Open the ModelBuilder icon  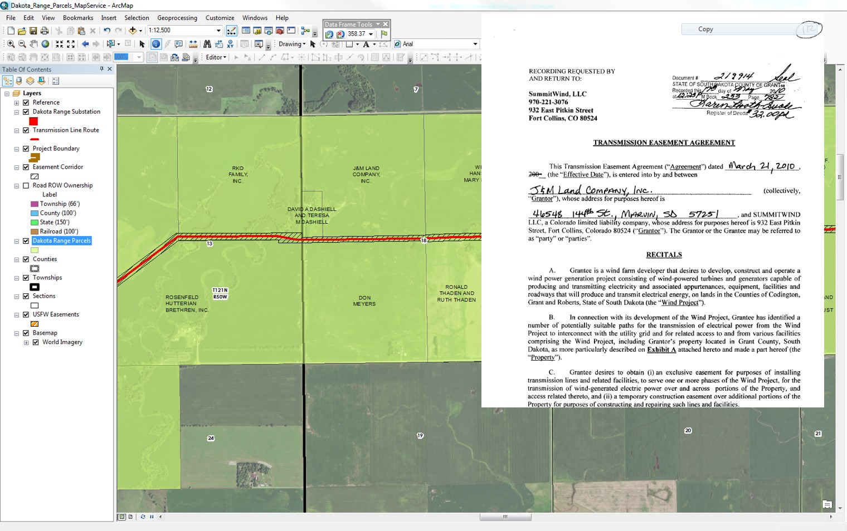click(305, 31)
